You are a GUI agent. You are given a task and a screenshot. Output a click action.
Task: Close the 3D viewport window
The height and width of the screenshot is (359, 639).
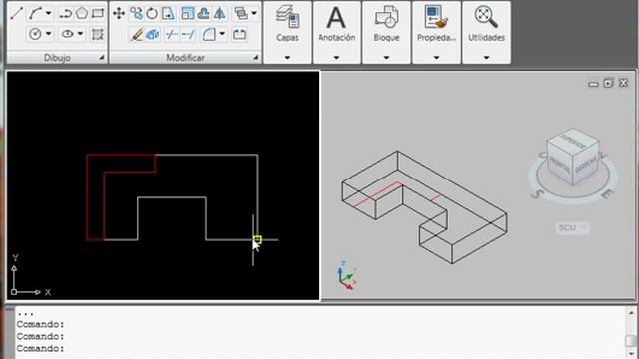pos(623,83)
